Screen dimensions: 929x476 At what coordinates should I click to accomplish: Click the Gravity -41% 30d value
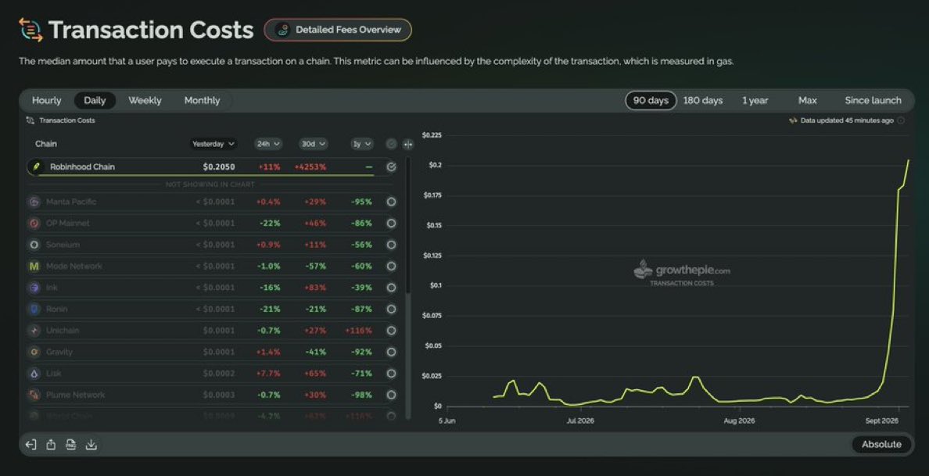(315, 352)
